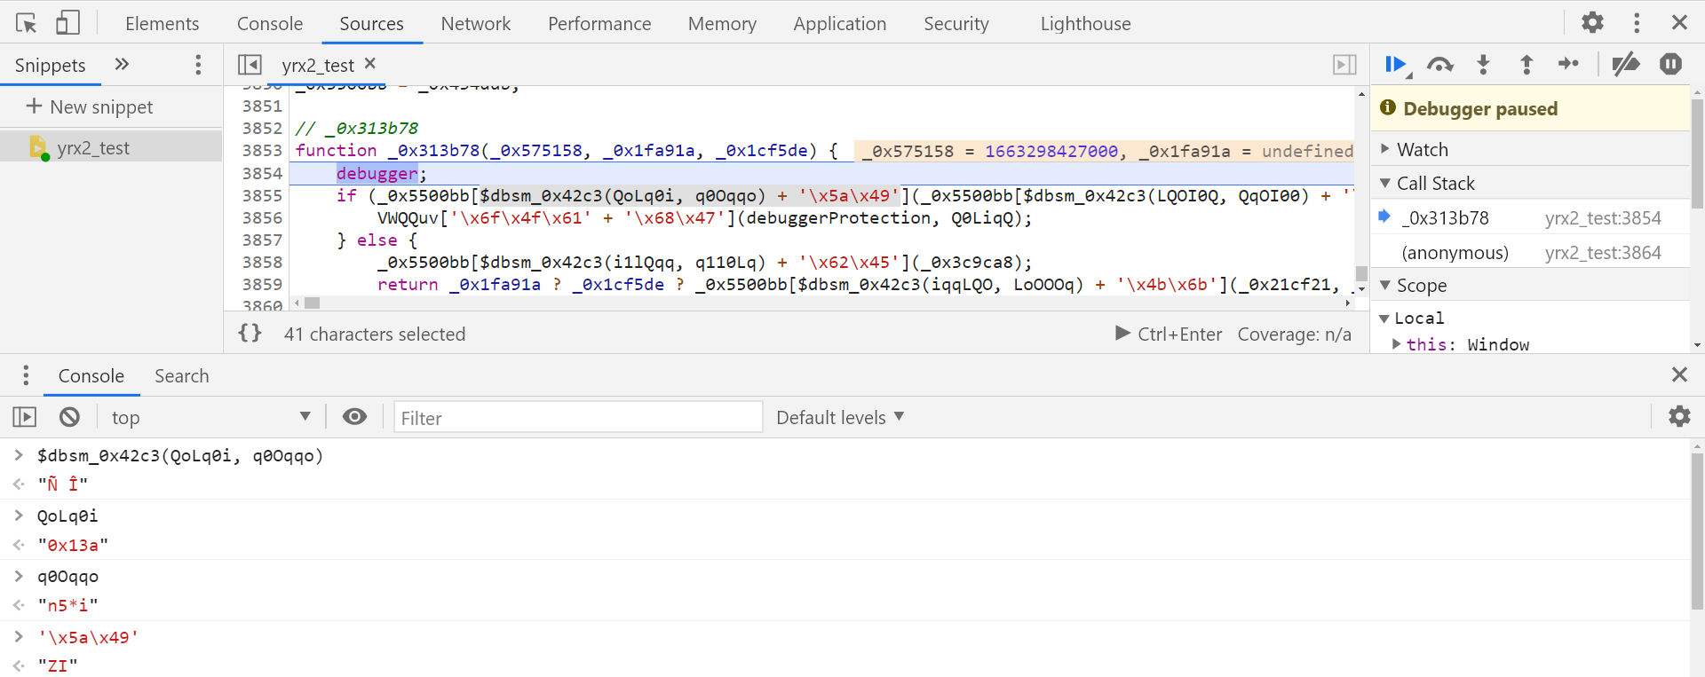This screenshot has width=1705, height=677.
Task: Run the snippet with Ctrl+Enter button
Action: point(1170,334)
